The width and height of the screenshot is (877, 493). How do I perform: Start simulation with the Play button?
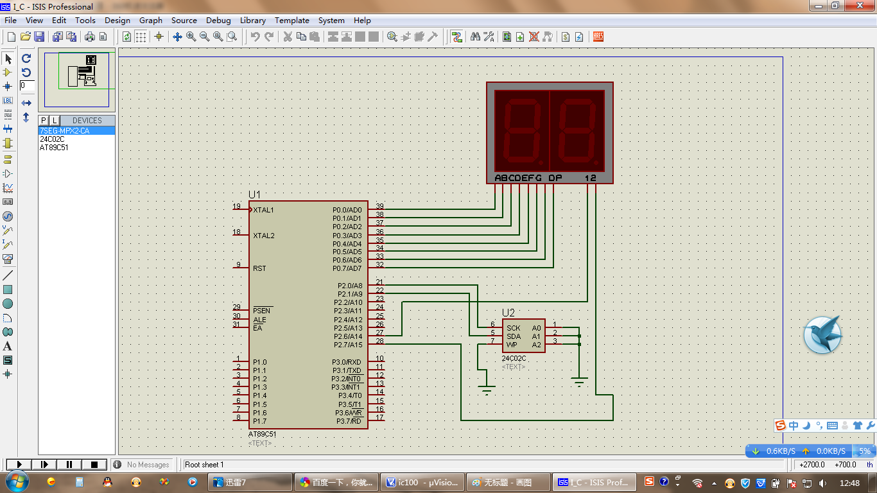[x=19, y=464]
